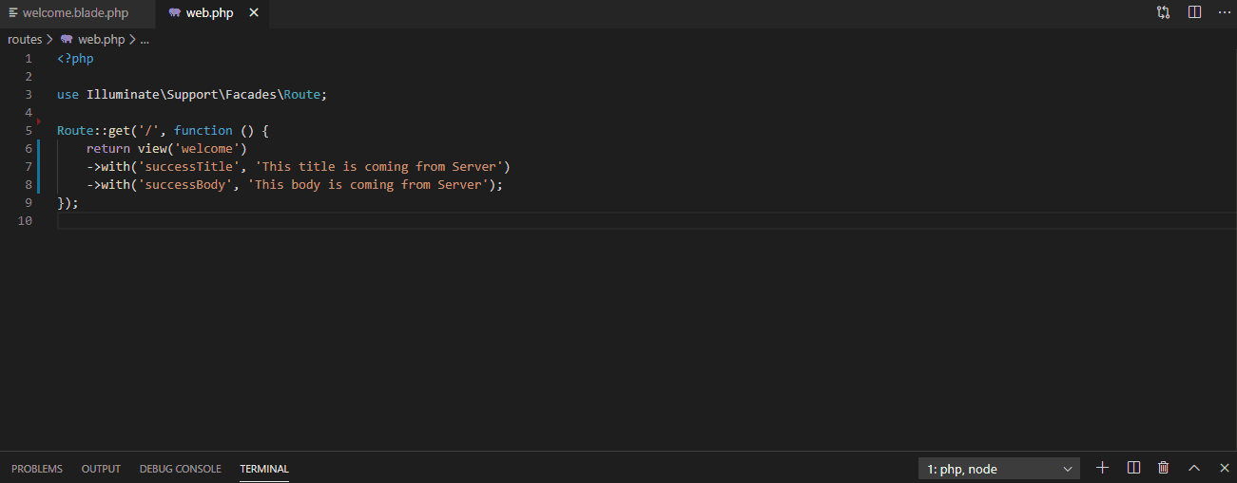Select the web.php editor tab

pyautogui.click(x=208, y=13)
